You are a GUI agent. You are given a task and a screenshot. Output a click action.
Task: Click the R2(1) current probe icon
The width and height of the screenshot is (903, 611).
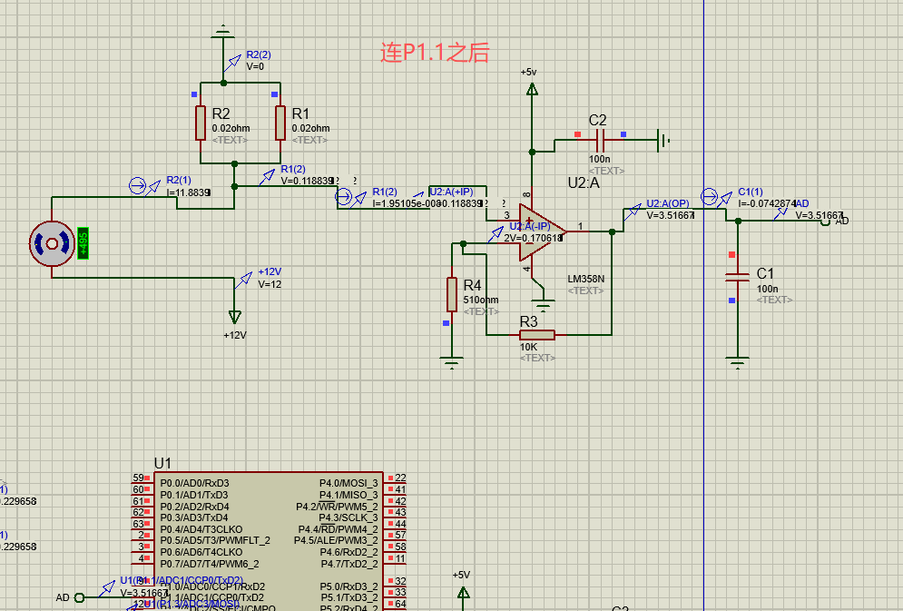(137, 186)
